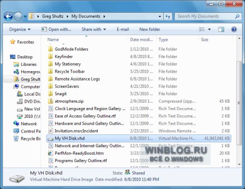Select the Snagit folder icon
The width and height of the screenshot is (245, 189).
tap(50, 94)
